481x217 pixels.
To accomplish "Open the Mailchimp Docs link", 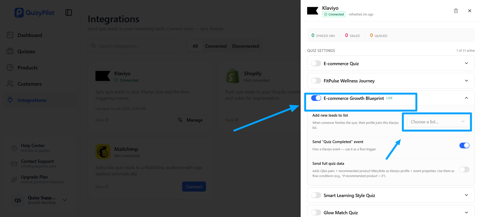I will point(102,187).
